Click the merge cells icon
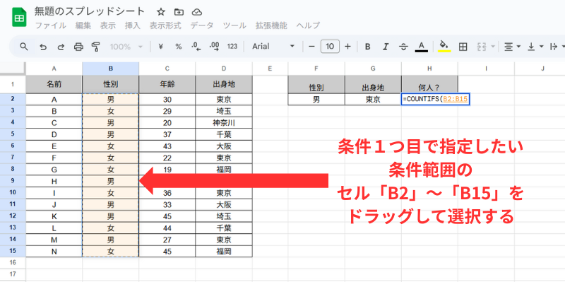565x282 pixels. coord(481,47)
